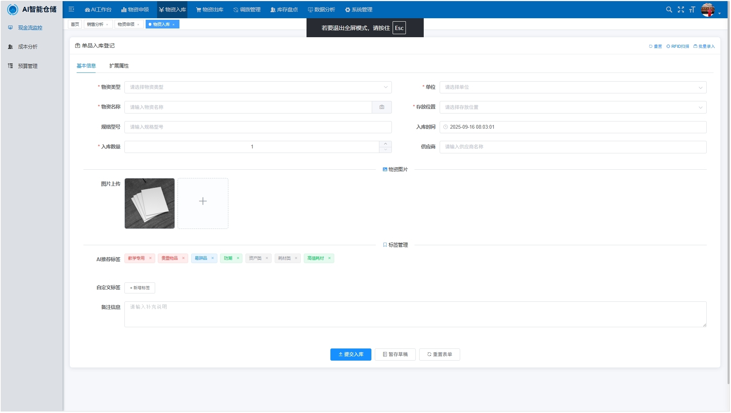
Task: Click the 提交入库 button
Action: point(351,354)
